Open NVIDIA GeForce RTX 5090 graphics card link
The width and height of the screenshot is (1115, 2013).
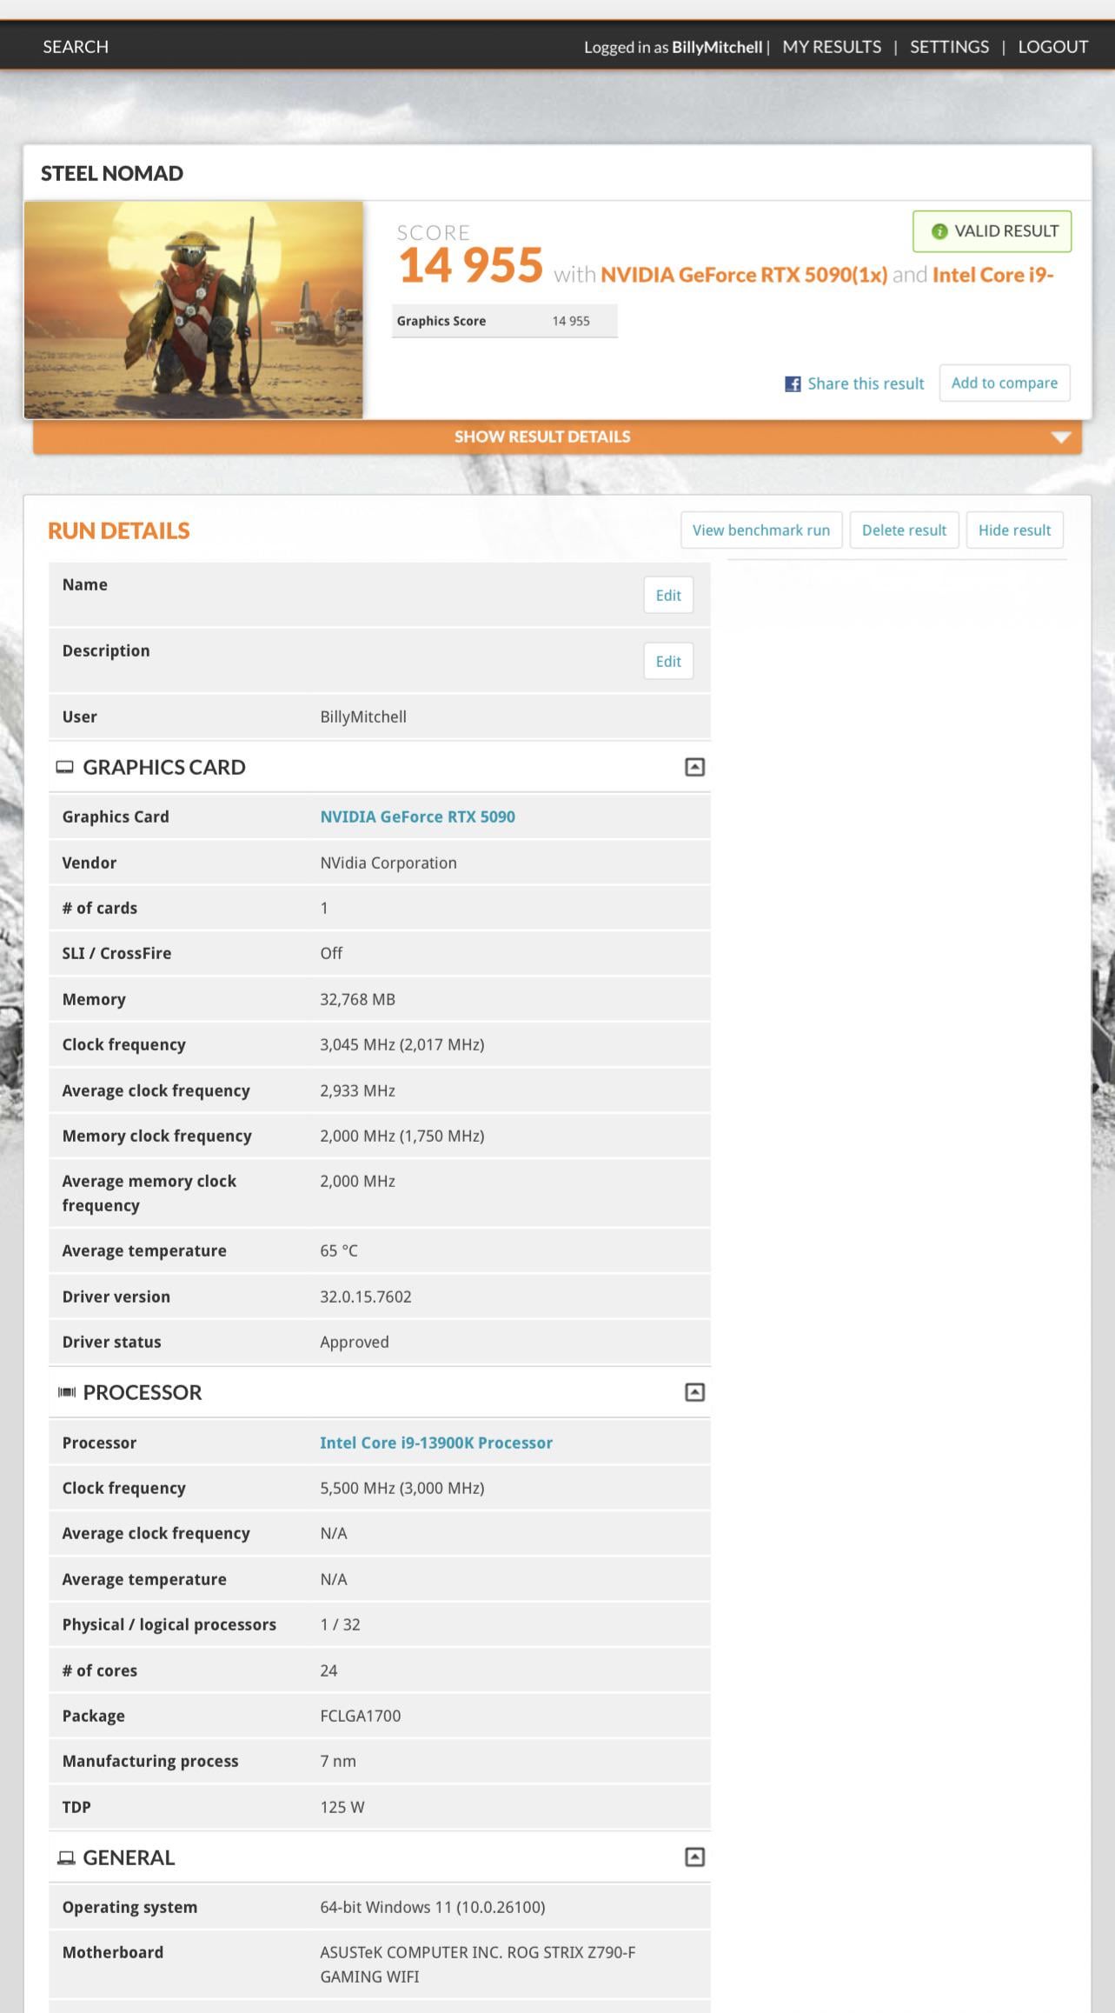[x=417, y=817]
